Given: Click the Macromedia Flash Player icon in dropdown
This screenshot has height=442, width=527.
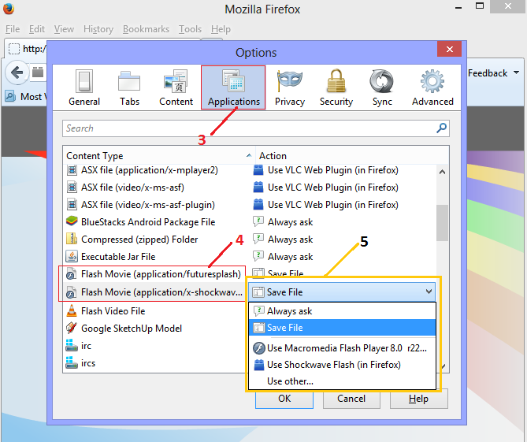Looking at the screenshot, I should [x=259, y=348].
